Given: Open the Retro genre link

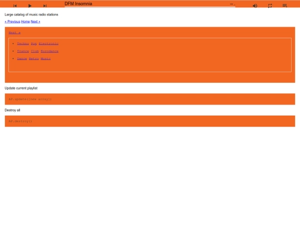Looking at the screenshot, I should [34, 58].
